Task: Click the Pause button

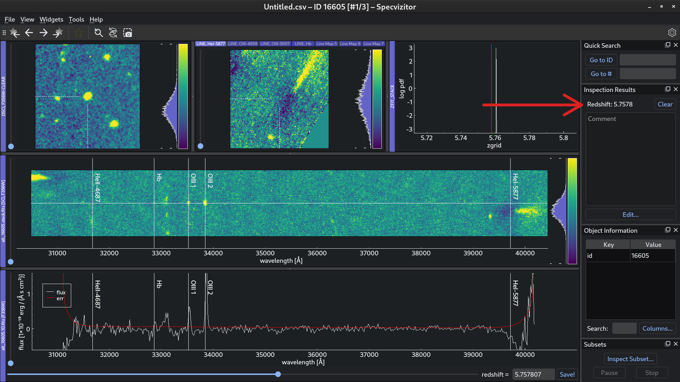Action: (609, 373)
